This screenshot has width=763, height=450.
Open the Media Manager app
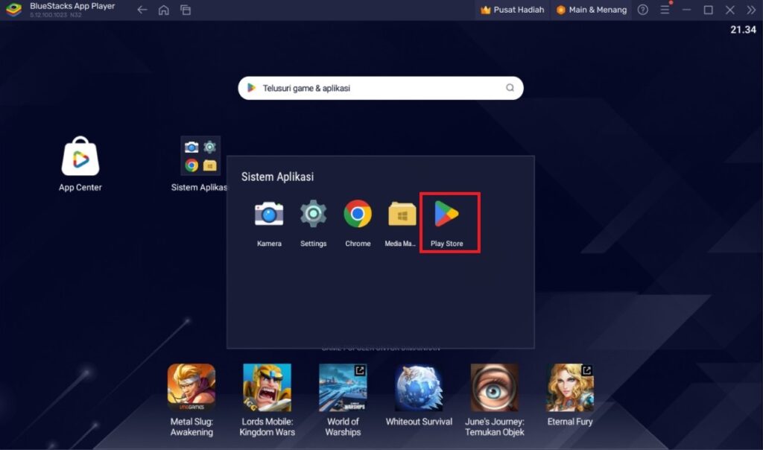[x=402, y=216]
